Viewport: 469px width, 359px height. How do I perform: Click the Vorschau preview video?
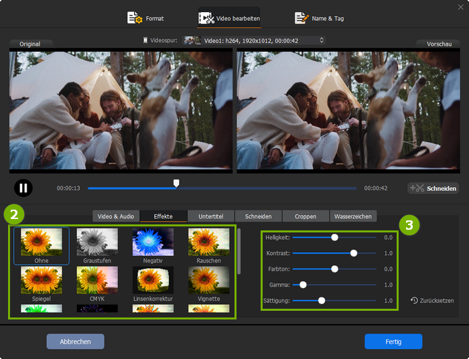pos(348,111)
